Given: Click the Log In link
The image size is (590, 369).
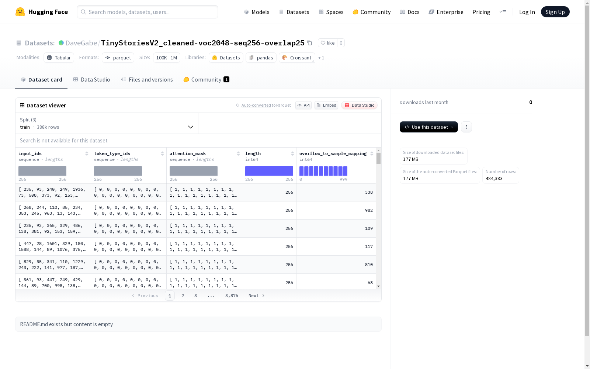Looking at the screenshot, I should [x=527, y=12].
